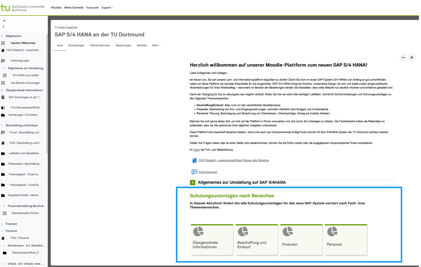Open the Mehr dropdown tab

156,45
